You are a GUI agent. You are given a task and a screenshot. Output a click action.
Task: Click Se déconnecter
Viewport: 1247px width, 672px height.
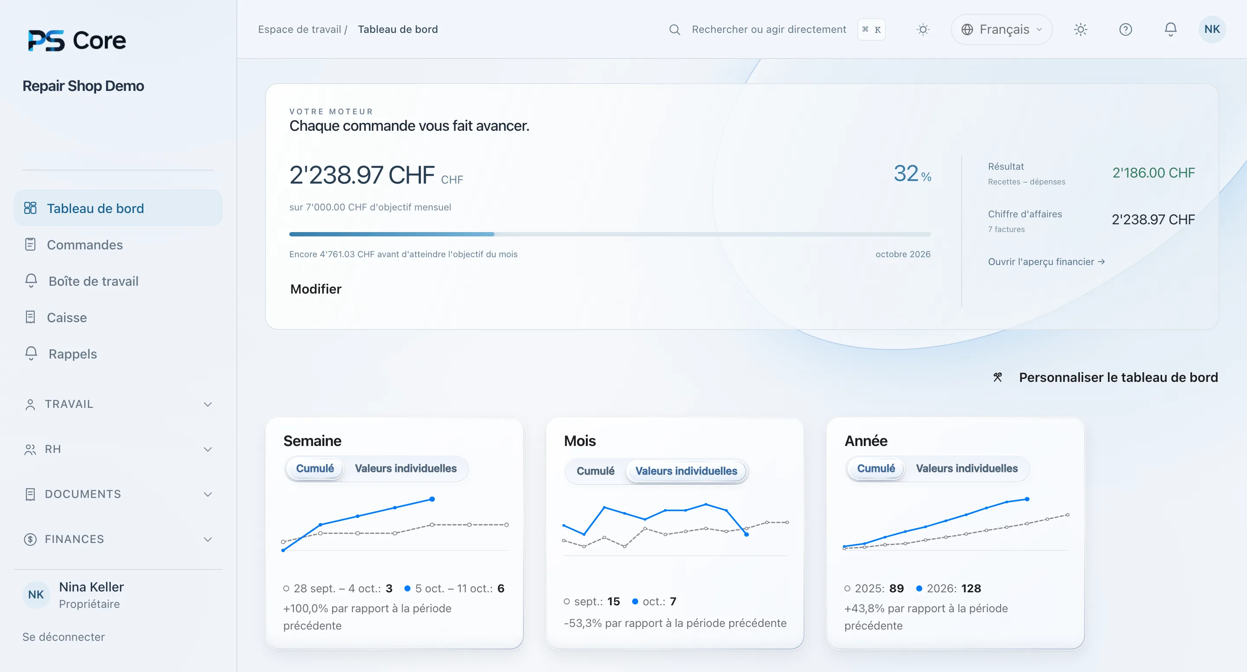pyautogui.click(x=63, y=636)
